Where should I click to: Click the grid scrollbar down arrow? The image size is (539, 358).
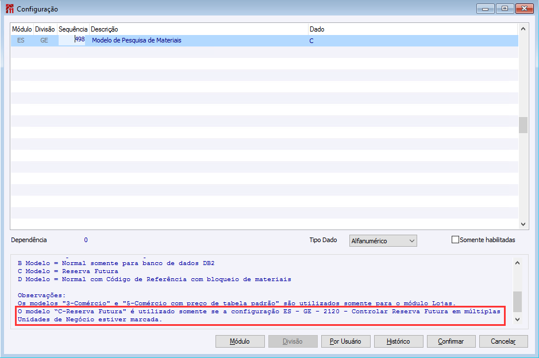tap(523, 224)
